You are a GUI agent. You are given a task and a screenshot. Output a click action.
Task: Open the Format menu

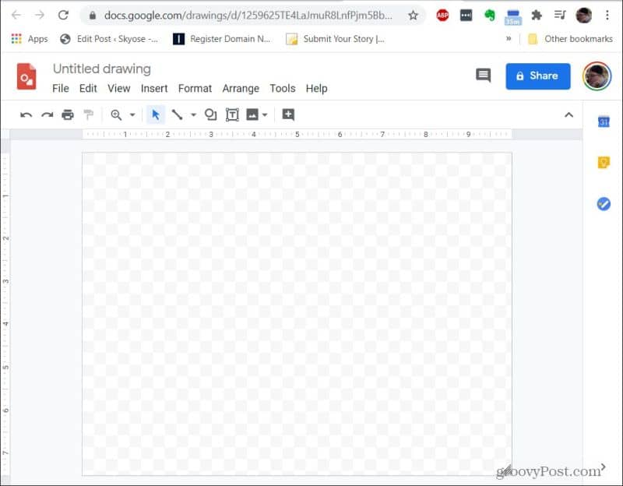point(195,88)
